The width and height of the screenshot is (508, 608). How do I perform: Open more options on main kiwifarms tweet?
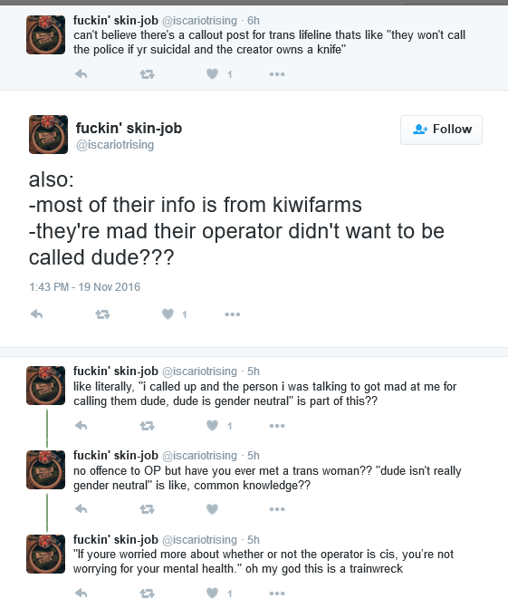(x=233, y=314)
